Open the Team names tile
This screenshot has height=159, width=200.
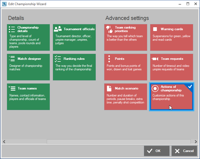coord(28,97)
